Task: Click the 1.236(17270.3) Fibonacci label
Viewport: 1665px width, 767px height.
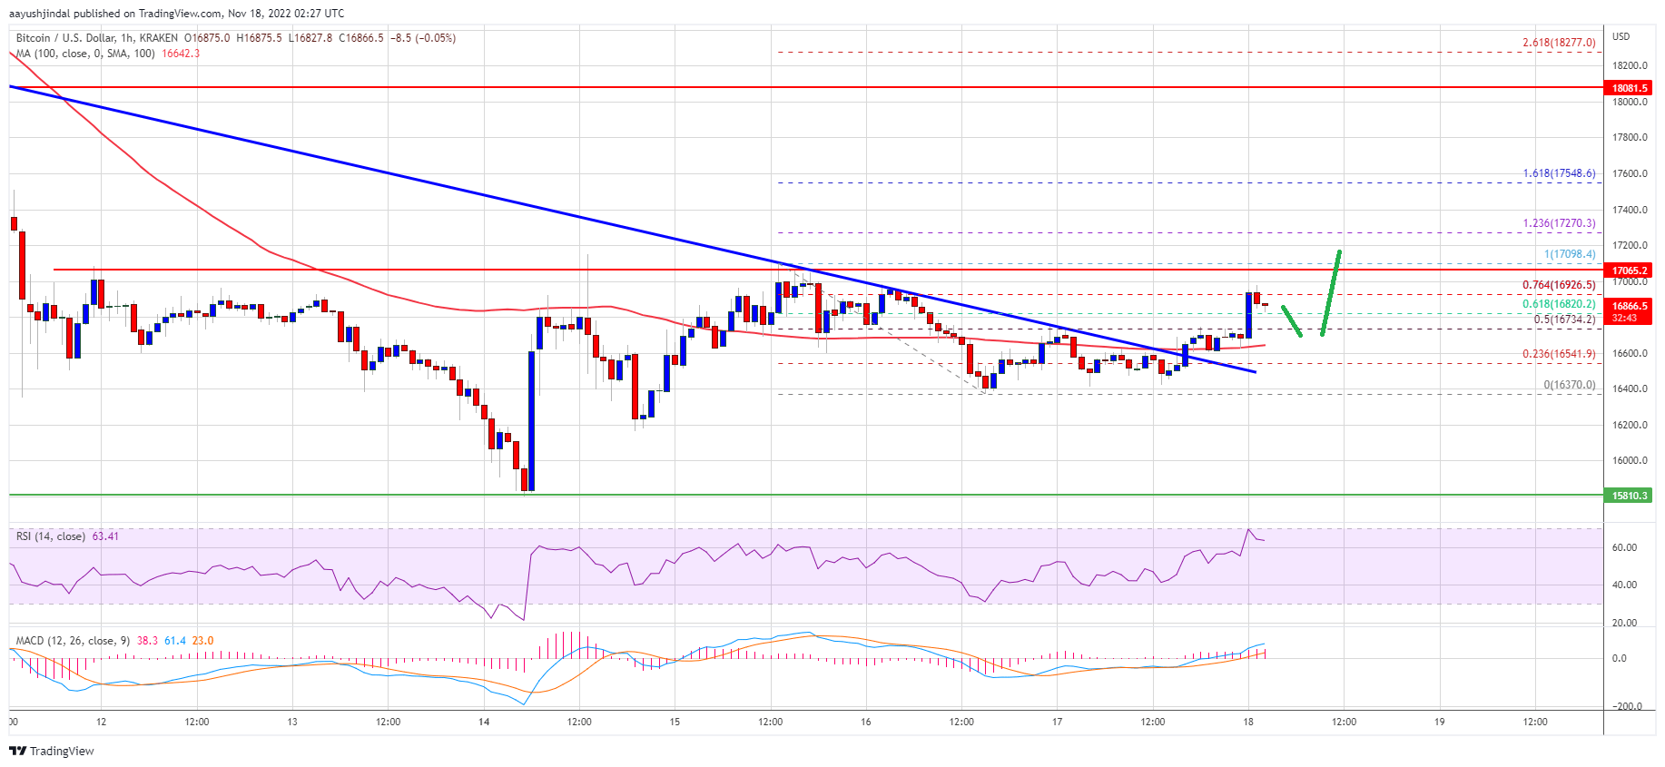Action: pos(1559,223)
